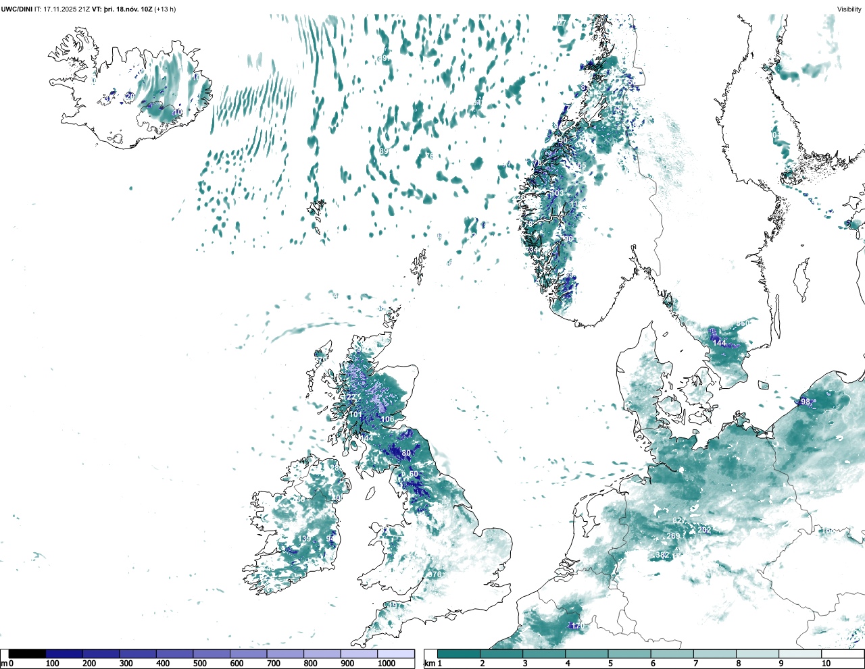Click the 400–500 m purple-blue swatch
This screenshot has width=865, height=669.
(x=174, y=653)
